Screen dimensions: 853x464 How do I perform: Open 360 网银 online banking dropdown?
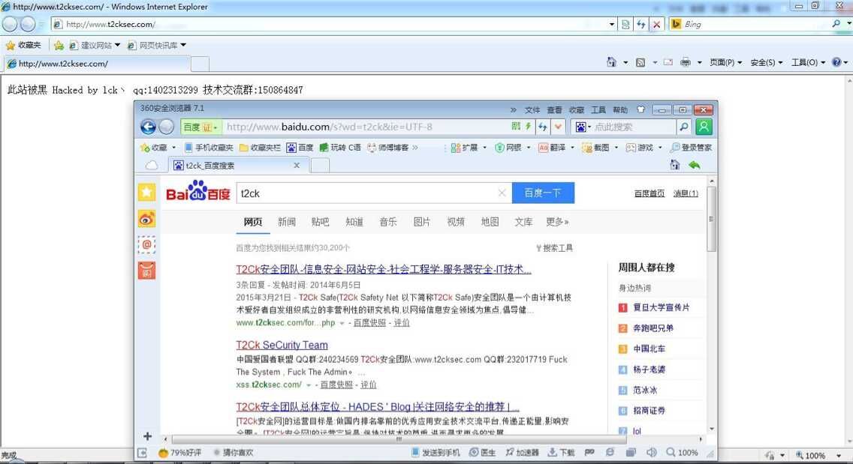point(528,147)
